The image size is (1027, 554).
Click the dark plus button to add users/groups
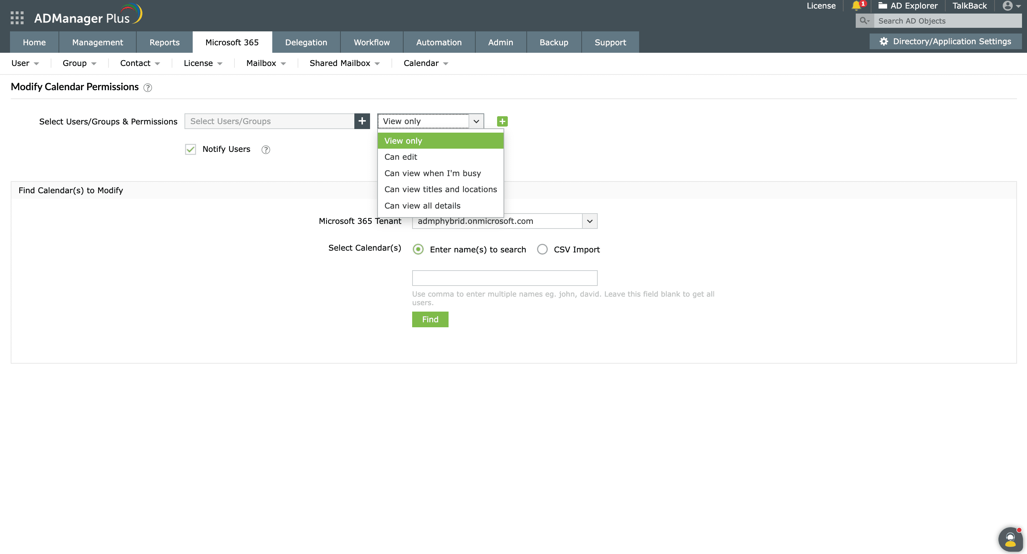click(361, 121)
